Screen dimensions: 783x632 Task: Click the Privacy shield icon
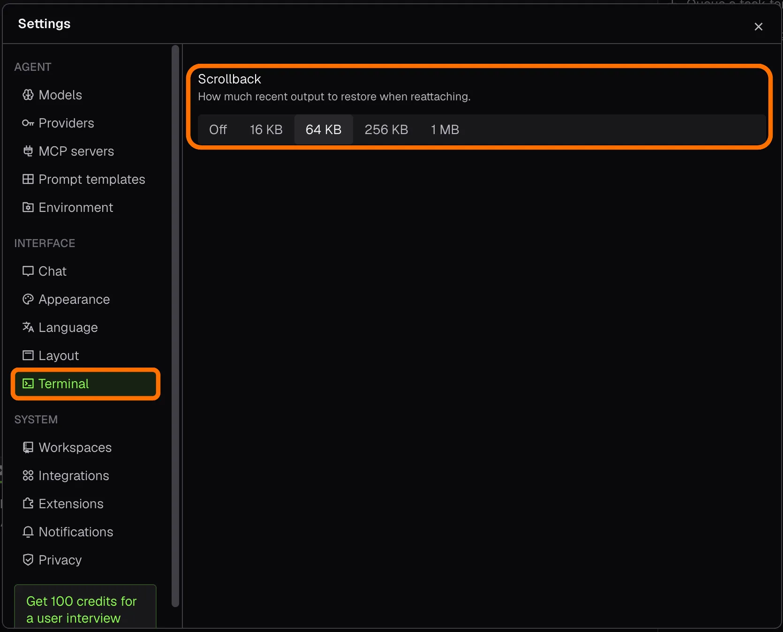pyautogui.click(x=28, y=560)
